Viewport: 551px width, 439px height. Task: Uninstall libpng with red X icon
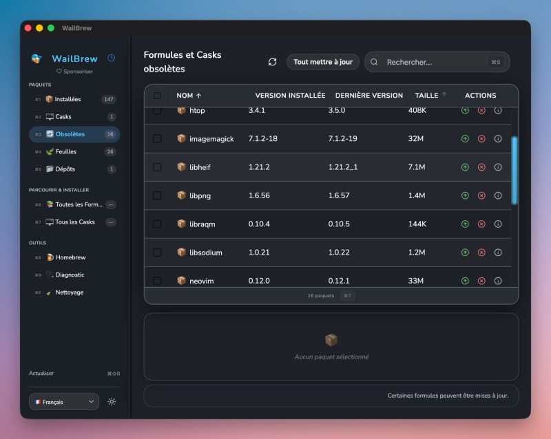point(481,195)
